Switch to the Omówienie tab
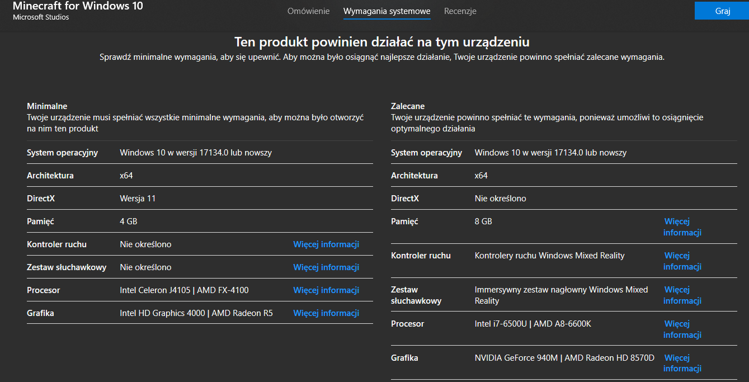 (x=308, y=11)
